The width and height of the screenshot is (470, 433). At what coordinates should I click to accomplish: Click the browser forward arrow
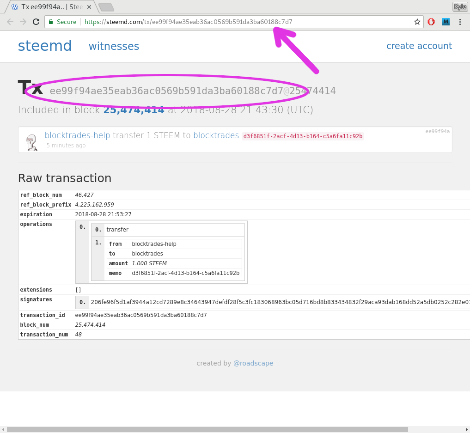coord(23,22)
